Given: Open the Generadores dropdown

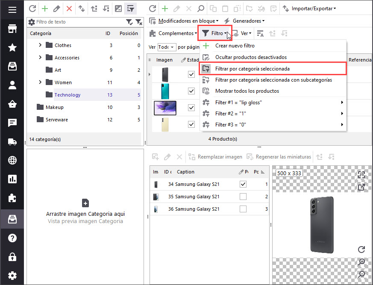Looking at the screenshot, I should (244, 21).
